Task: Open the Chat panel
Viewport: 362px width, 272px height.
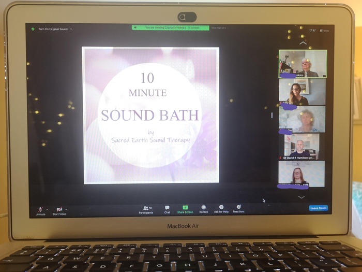Action: pos(167,209)
